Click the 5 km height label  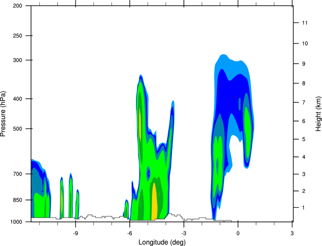point(304,139)
